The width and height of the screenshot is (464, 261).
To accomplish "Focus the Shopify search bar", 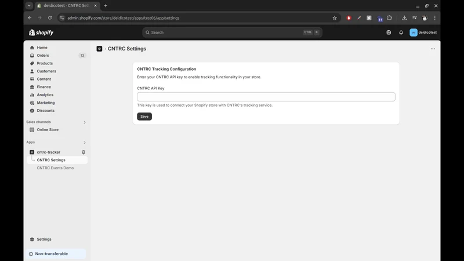I will pyautogui.click(x=232, y=32).
